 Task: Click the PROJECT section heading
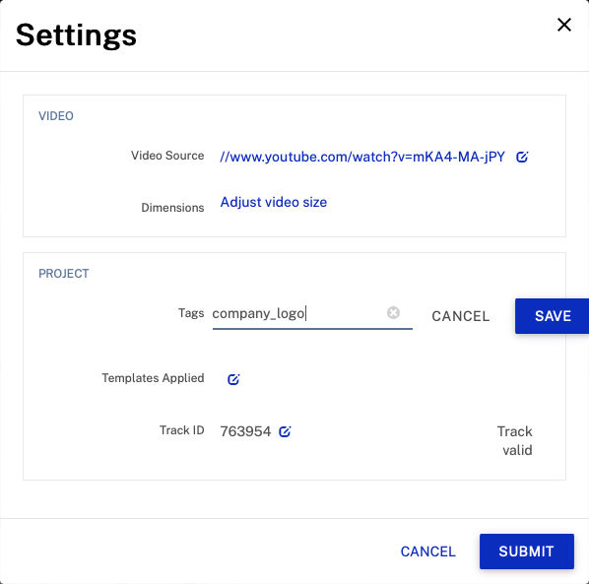point(64,274)
